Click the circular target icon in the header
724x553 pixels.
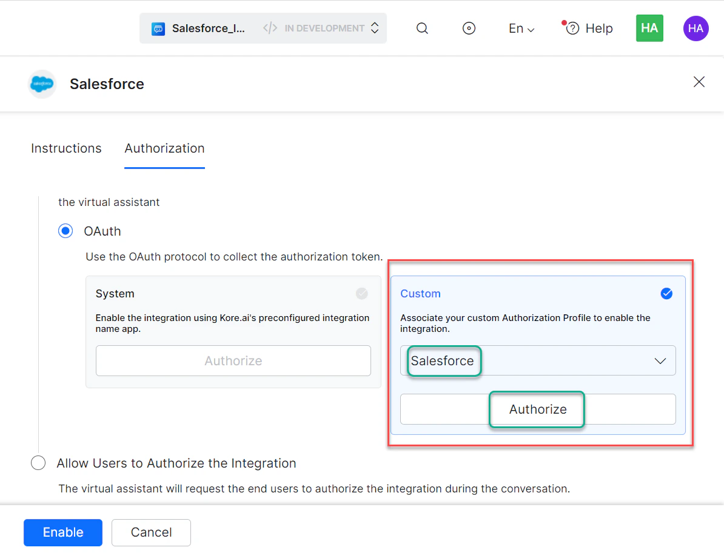(x=469, y=28)
